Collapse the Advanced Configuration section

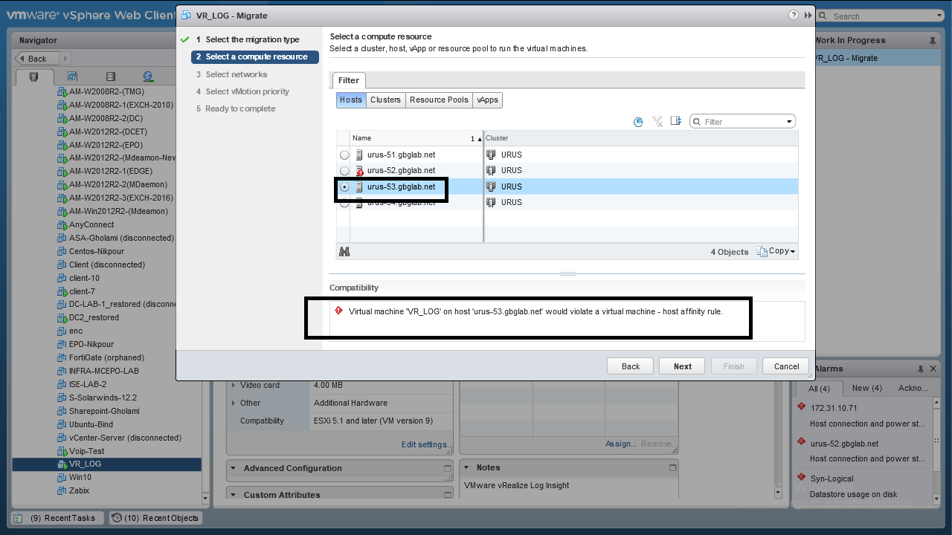click(234, 468)
